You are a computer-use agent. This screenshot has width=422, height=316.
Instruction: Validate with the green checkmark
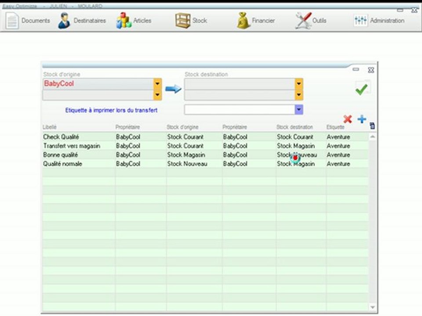361,89
